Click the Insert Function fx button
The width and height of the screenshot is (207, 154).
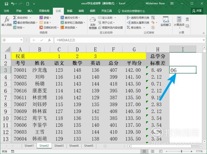click(x=7, y=21)
